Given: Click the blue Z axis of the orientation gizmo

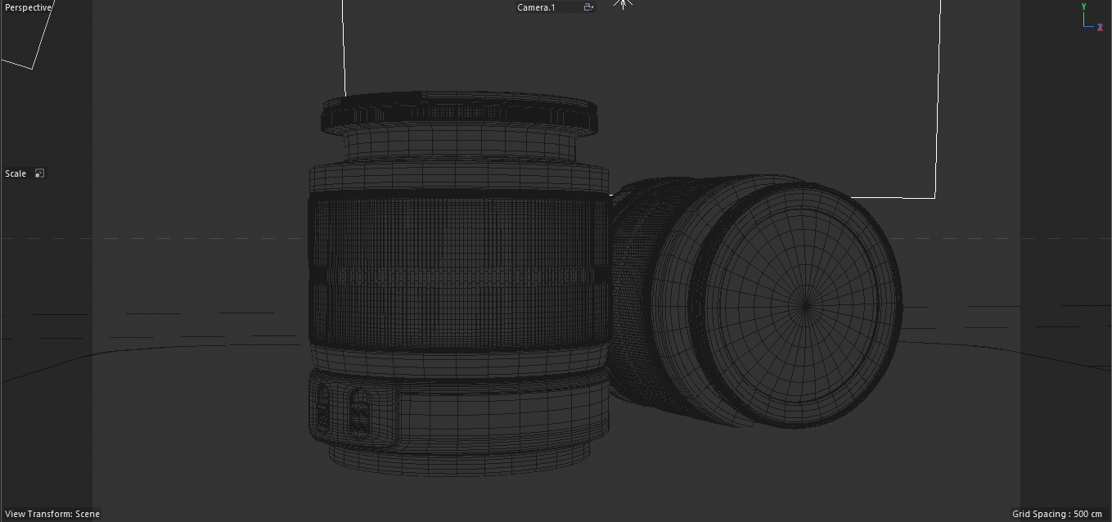Looking at the screenshot, I should tap(1091, 27).
